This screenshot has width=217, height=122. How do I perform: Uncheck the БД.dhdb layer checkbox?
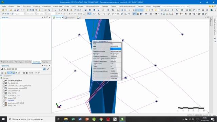point(4,101)
